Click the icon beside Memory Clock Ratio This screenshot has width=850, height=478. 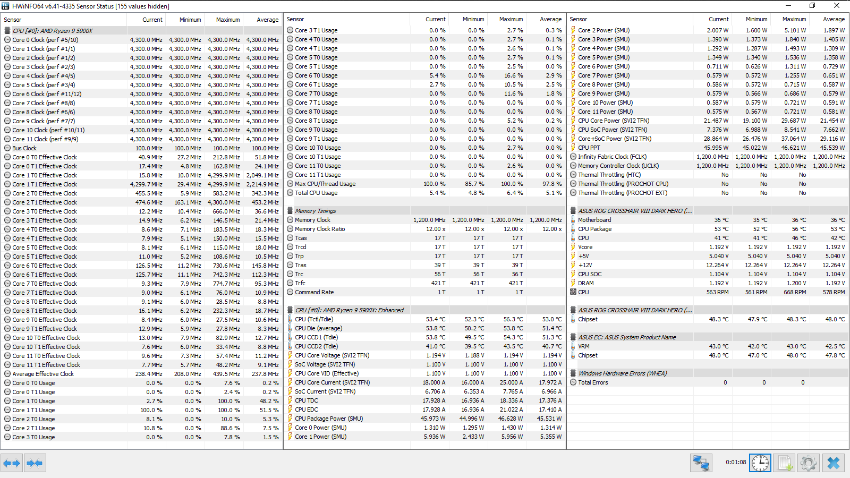click(290, 229)
